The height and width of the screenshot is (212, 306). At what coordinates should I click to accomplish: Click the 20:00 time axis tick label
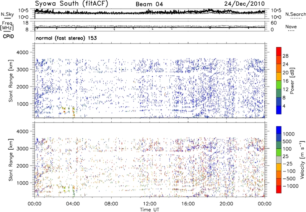(226, 204)
